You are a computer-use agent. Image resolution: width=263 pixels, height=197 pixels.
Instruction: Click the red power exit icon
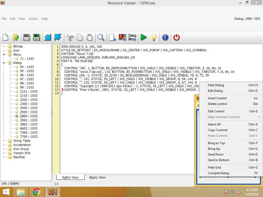176,37
